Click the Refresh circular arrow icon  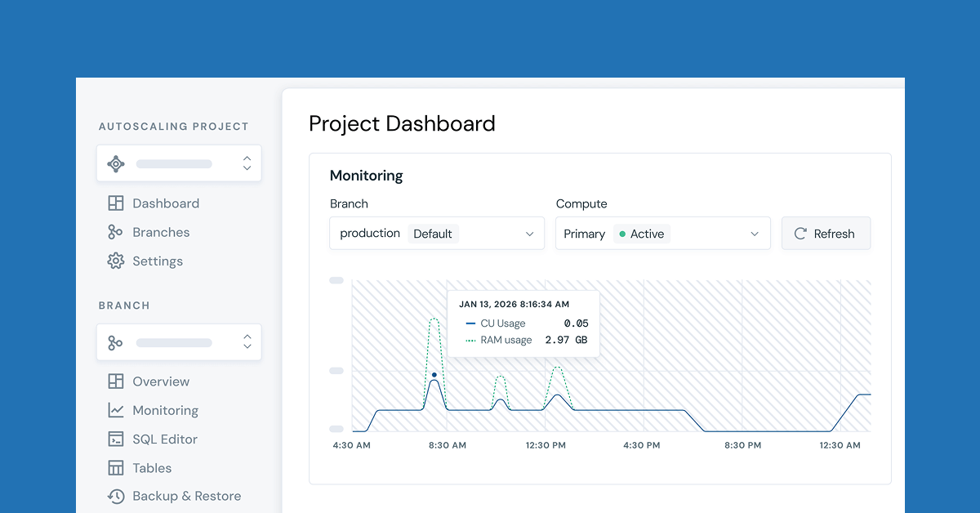(799, 233)
